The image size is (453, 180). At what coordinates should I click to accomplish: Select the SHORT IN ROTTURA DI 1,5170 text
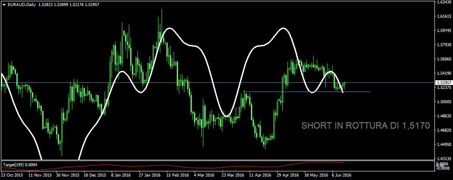pos(366,126)
